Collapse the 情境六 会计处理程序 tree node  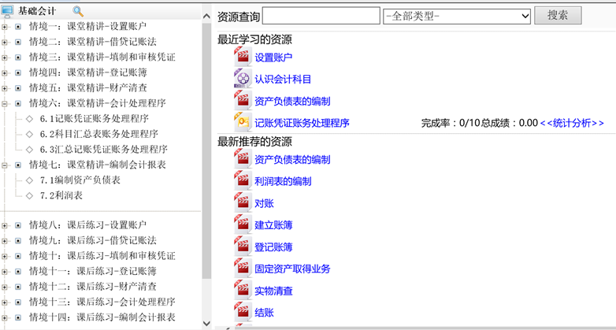[5, 103]
